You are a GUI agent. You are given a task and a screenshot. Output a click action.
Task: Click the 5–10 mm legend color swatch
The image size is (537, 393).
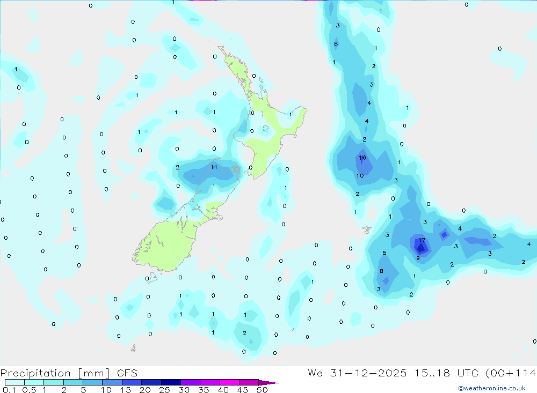click(x=93, y=382)
